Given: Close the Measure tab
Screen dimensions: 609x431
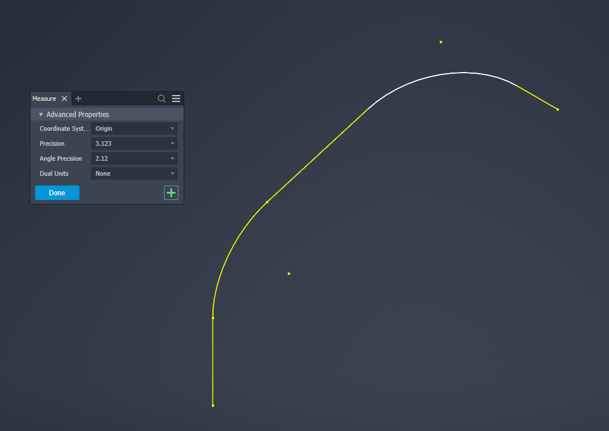Looking at the screenshot, I should [64, 99].
